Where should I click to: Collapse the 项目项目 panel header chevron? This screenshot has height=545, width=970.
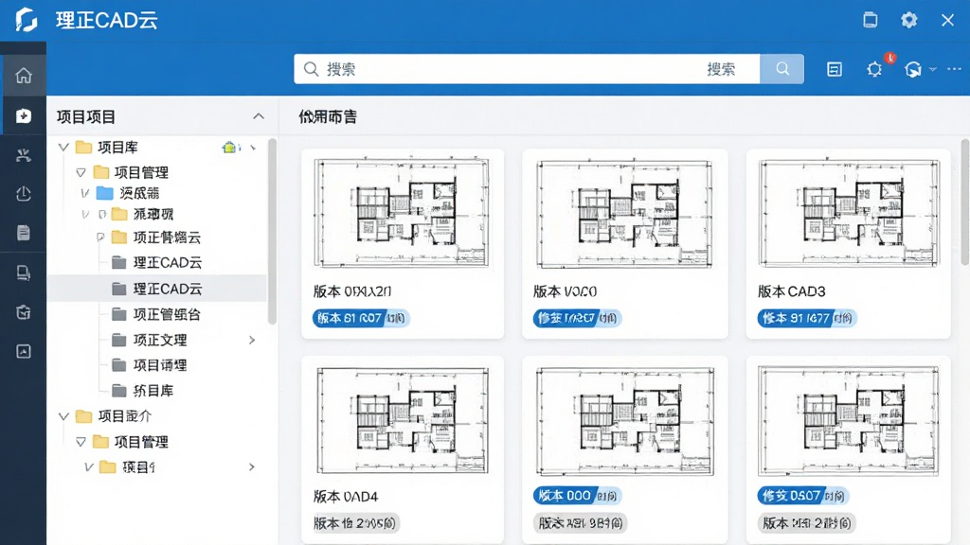pyautogui.click(x=259, y=116)
